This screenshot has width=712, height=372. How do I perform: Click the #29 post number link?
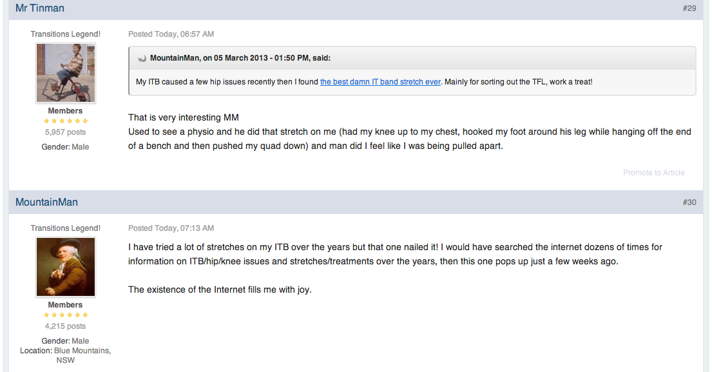click(689, 8)
